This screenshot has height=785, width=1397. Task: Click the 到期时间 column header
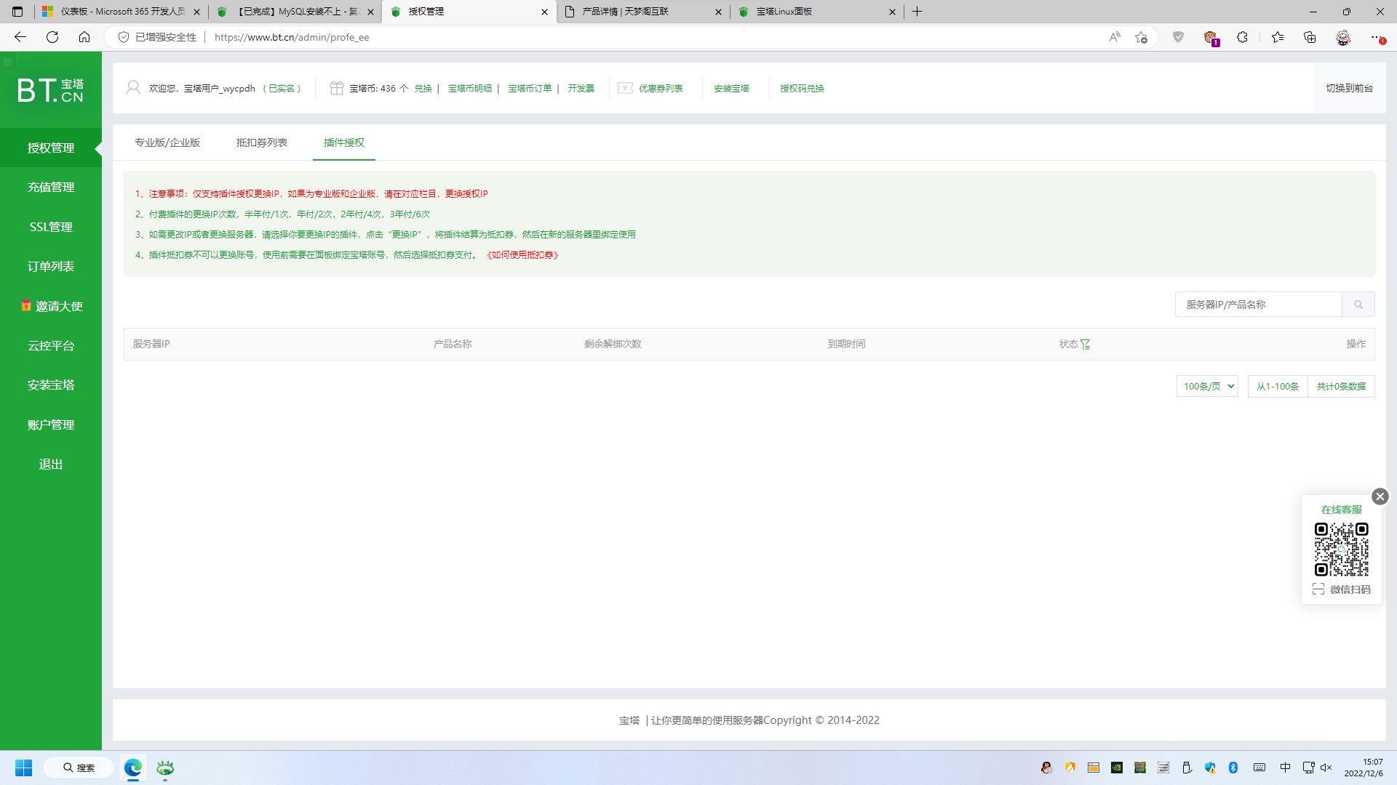point(846,344)
